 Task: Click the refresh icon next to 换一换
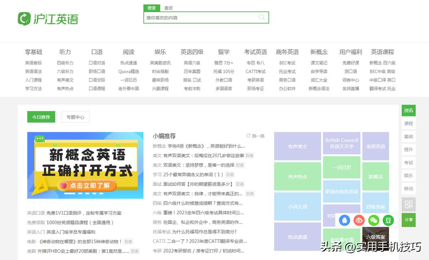click(x=248, y=135)
